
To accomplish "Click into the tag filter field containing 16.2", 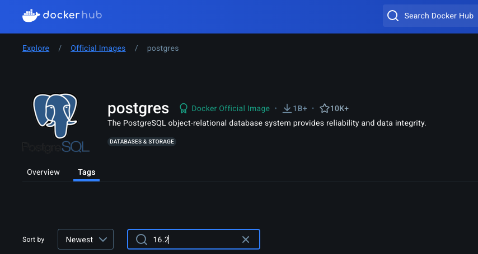I will point(194,239).
